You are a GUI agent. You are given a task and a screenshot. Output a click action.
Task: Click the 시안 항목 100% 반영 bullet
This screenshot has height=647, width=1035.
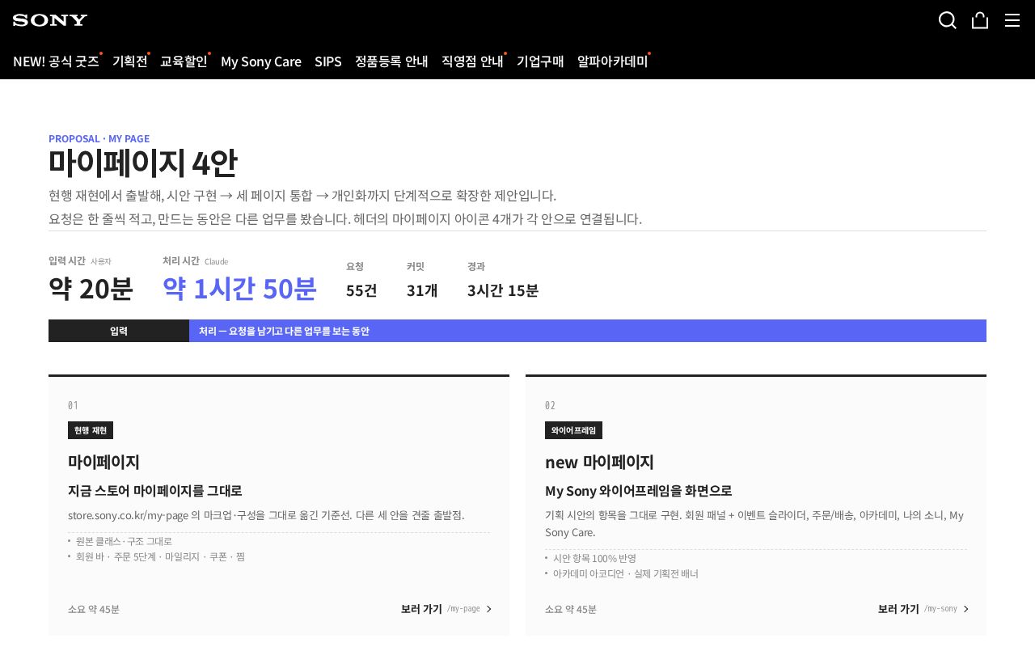594,558
